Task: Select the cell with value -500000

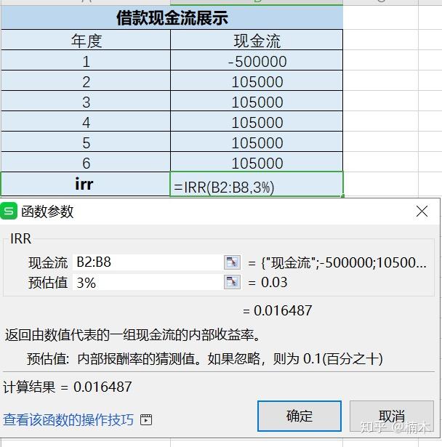Action: pyautogui.click(x=257, y=60)
